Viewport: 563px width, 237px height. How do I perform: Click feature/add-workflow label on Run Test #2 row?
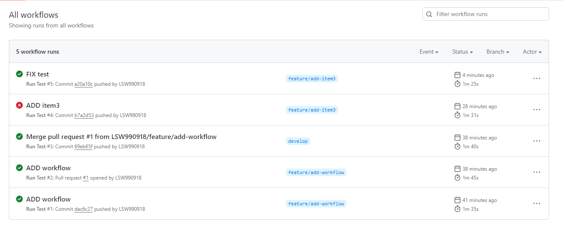(x=316, y=172)
